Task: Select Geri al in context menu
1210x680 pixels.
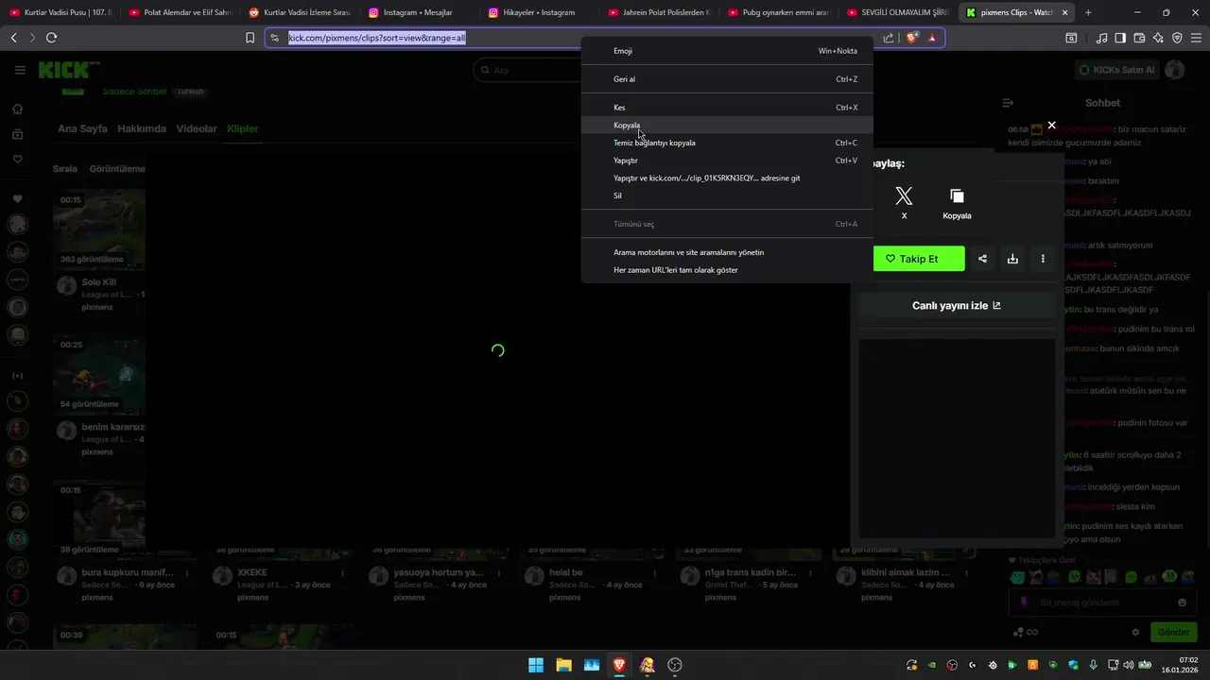Action: click(x=727, y=79)
